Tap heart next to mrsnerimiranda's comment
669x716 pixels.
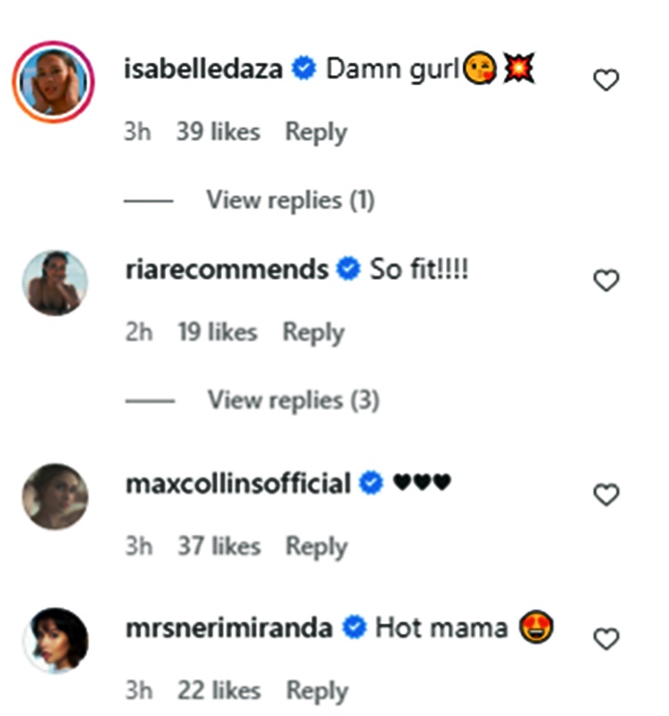(606, 638)
